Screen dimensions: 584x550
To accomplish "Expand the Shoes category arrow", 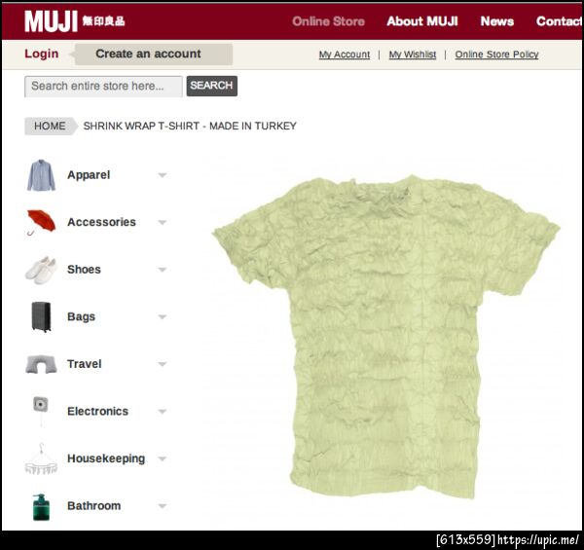I will (162, 270).
